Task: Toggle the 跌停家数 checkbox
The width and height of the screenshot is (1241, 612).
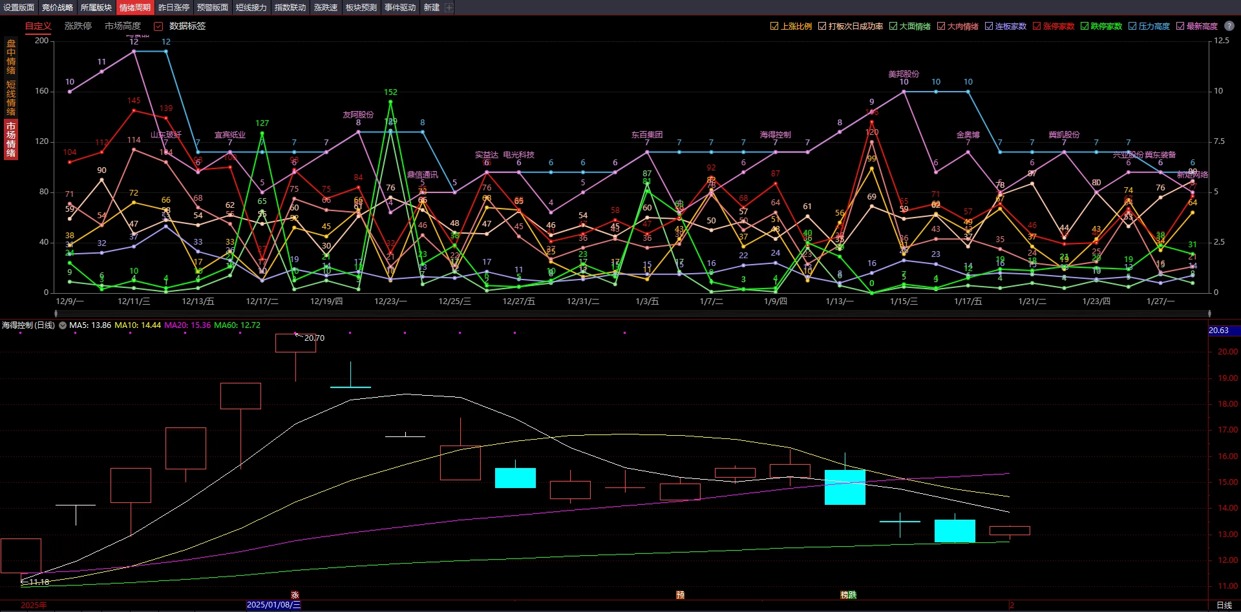Action: click(x=1085, y=26)
